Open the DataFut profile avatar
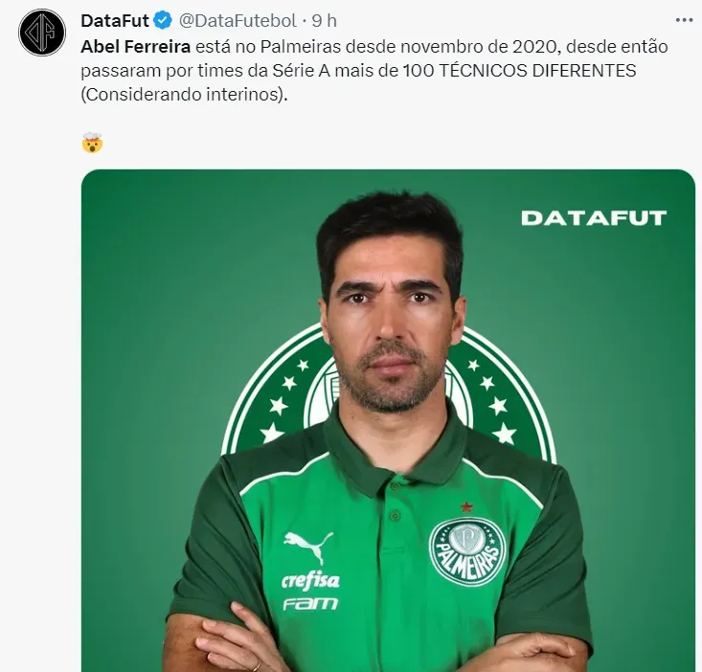This screenshot has height=672, width=702. pos(42,33)
